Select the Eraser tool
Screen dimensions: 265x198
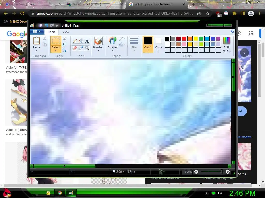pyautogui.click(x=75, y=48)
